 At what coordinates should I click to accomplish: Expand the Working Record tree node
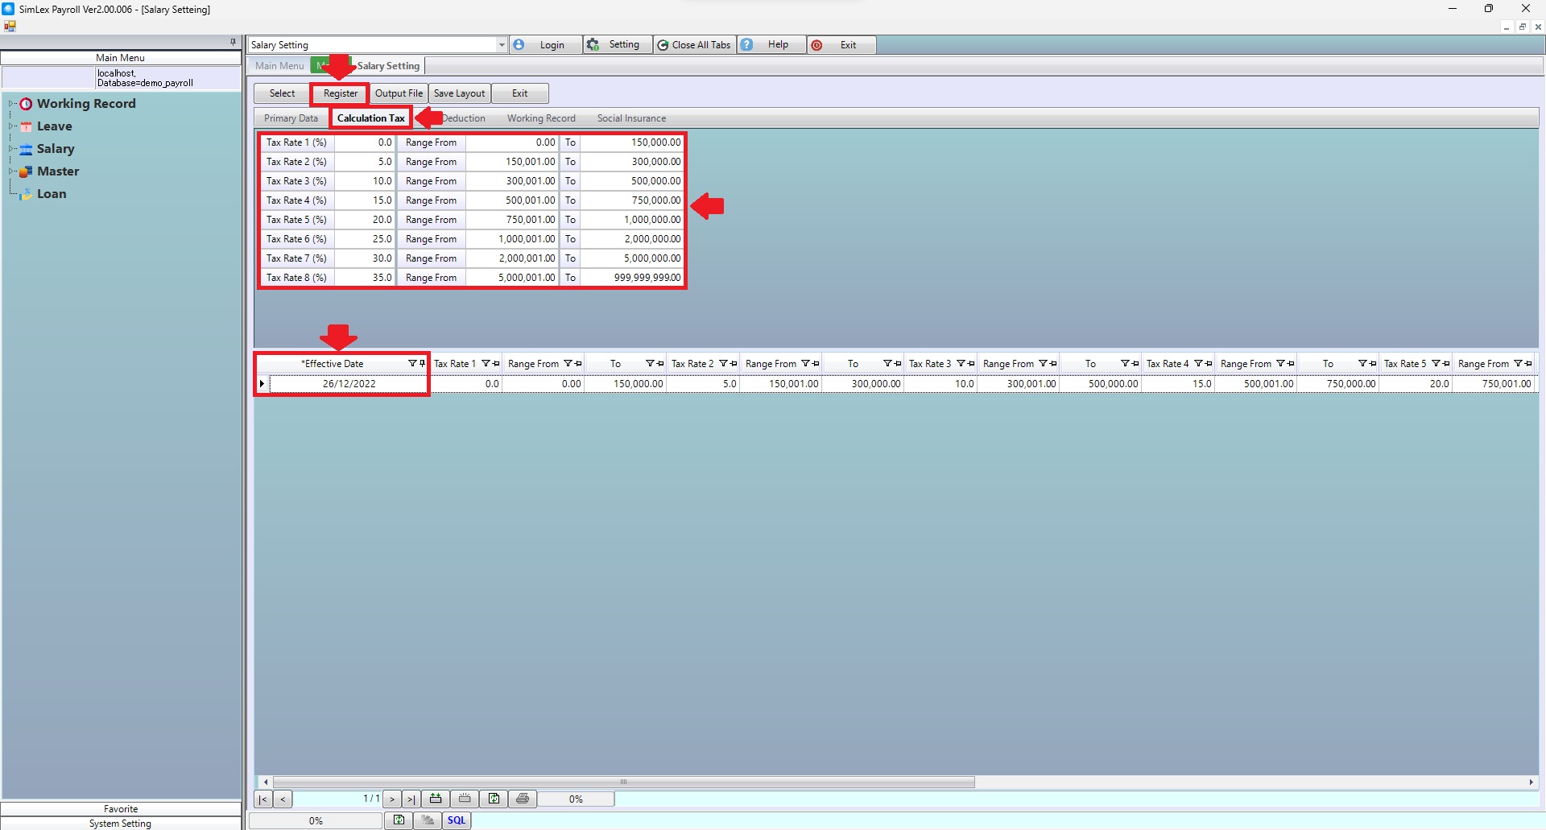(x=12, y=104)
